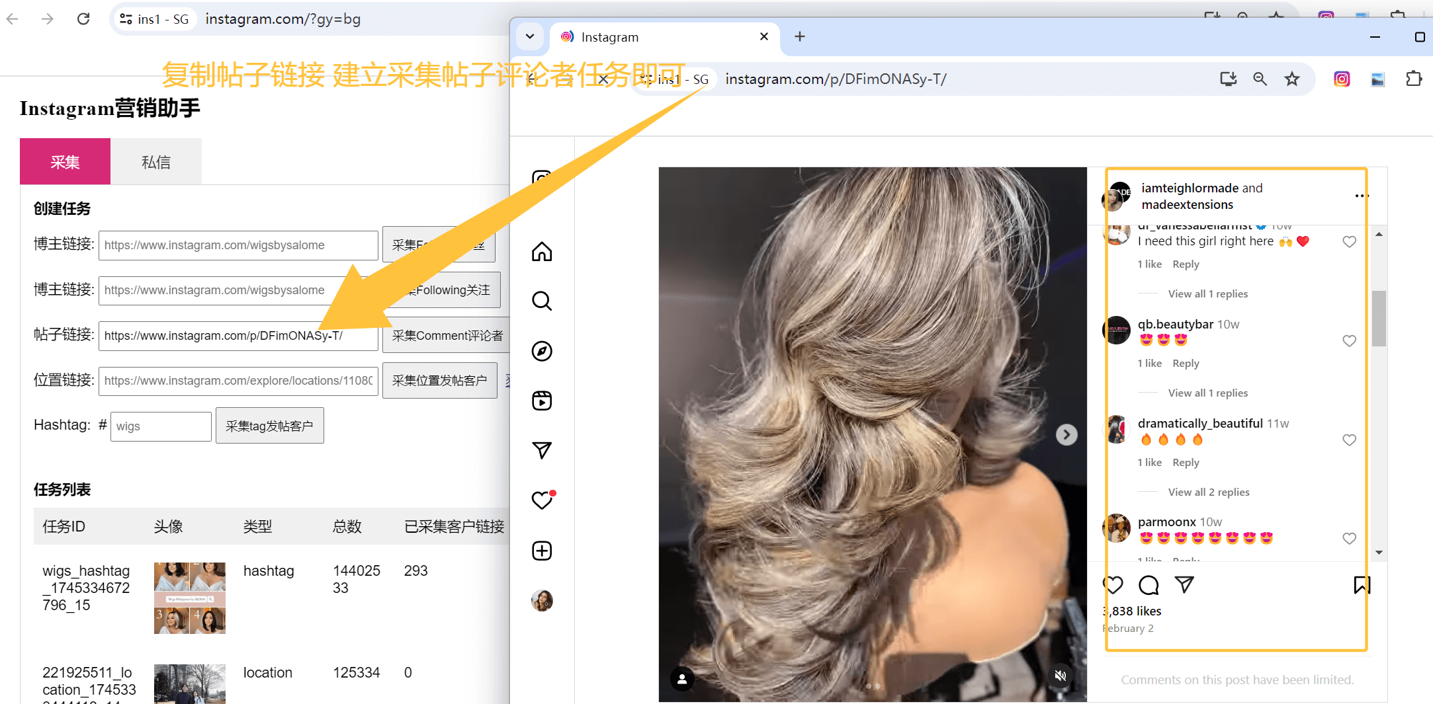
Task: Open parmoonx profile link
Action: [x=1167, y=522]
